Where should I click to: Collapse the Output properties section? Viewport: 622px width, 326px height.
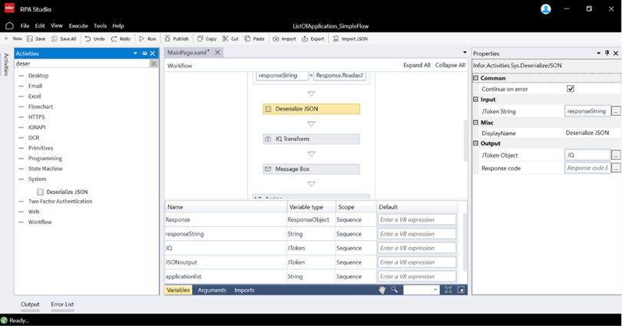476,143
